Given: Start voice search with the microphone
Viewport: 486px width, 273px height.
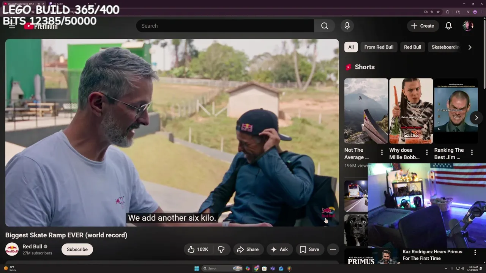Looking at the screenshot, I should [x=347, y=26].
